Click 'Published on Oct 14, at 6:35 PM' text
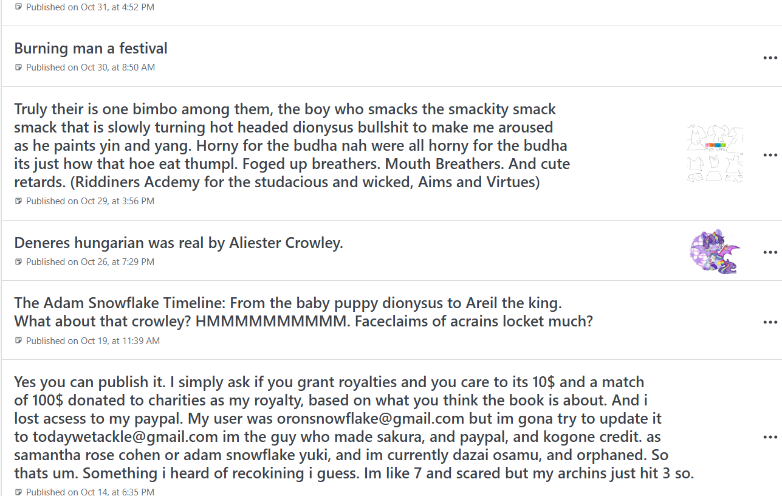The height and width of the screenshot is (496, 782). pyautogui.click(x=90, y=491)
